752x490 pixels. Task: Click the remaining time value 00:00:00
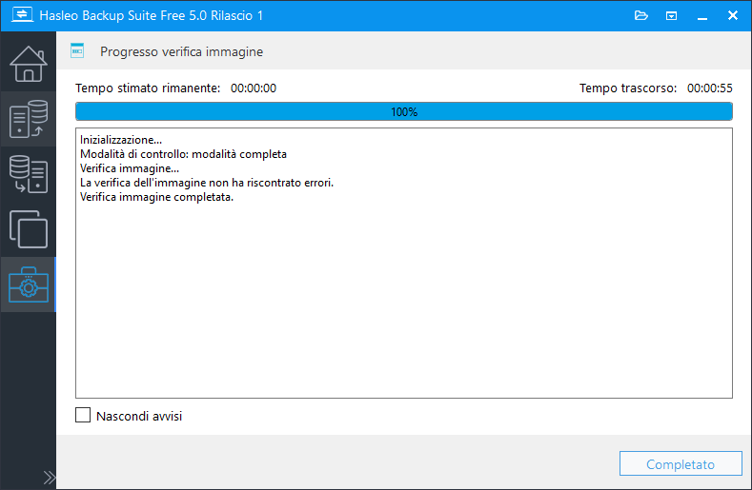(x=254, y=88)
